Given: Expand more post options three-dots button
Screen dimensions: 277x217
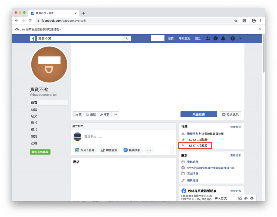Looking at the screenshot, I should click(x=149, y=150).
